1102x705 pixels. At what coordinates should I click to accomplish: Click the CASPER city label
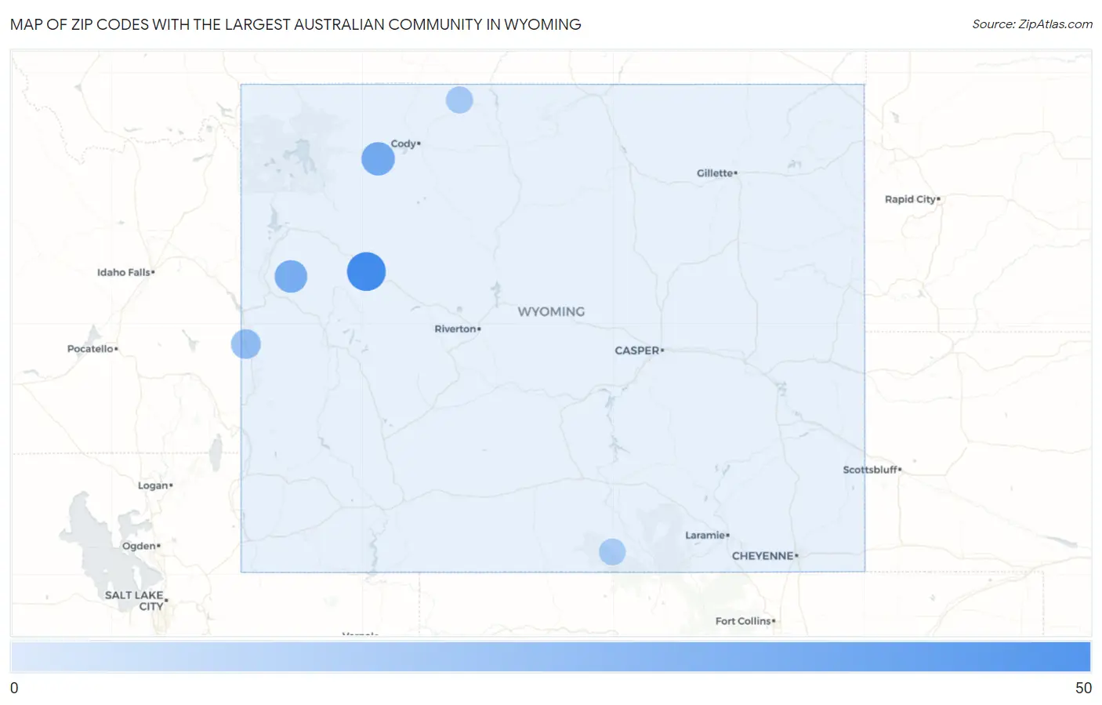tap(637, 351)
